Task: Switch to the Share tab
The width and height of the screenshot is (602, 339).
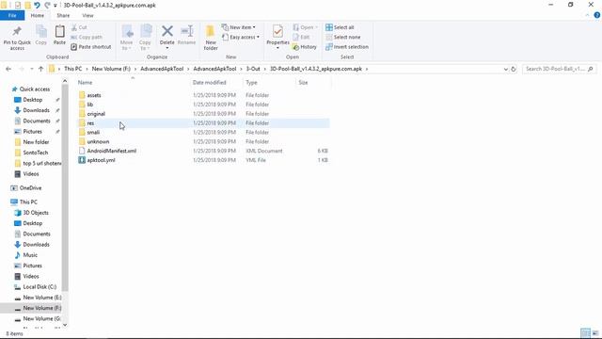Action: click(x=63, y=15)
